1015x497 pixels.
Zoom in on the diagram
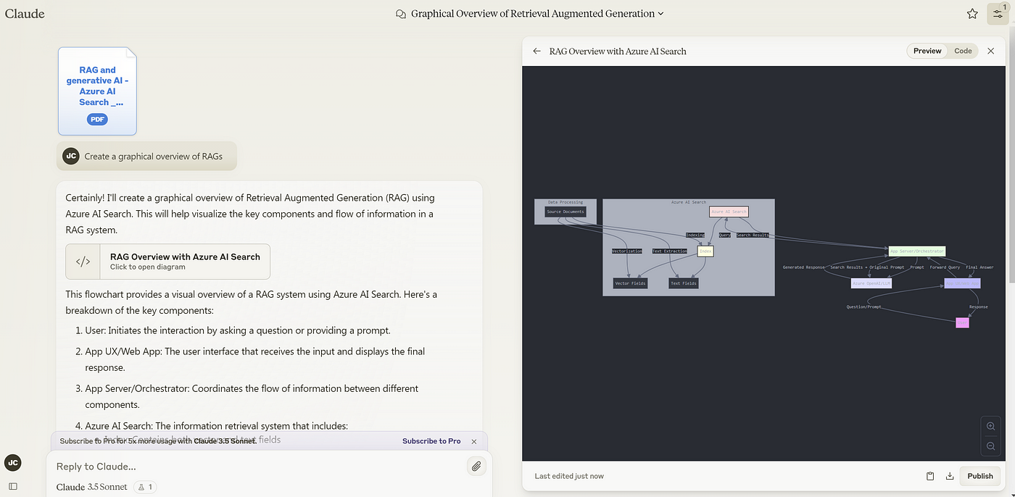coord(991,426)
